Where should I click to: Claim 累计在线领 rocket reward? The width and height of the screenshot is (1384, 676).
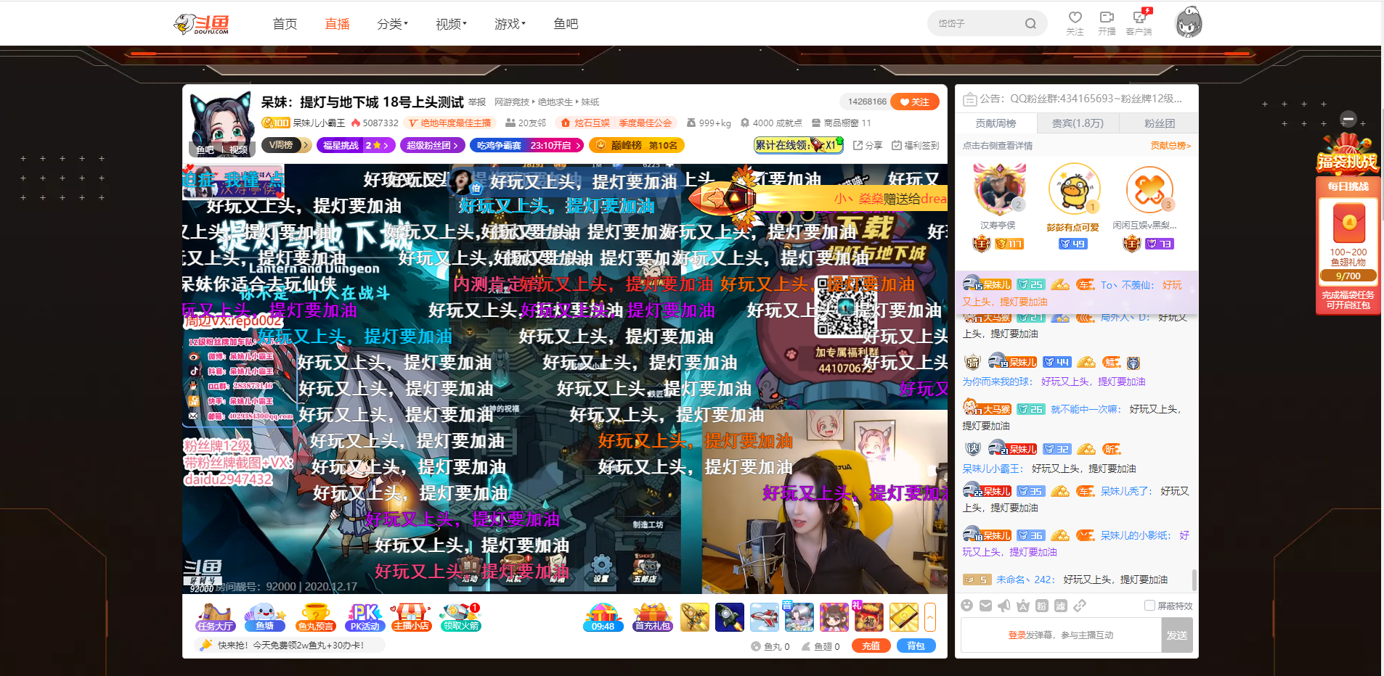pyautogui.click(x=798, y=145)
